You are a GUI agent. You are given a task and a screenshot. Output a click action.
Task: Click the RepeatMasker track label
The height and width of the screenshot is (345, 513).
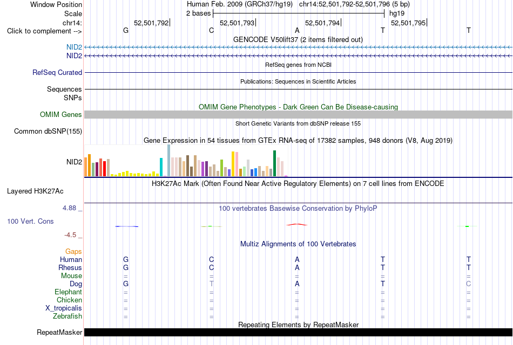pyautogui.click(x=59, y=332)
